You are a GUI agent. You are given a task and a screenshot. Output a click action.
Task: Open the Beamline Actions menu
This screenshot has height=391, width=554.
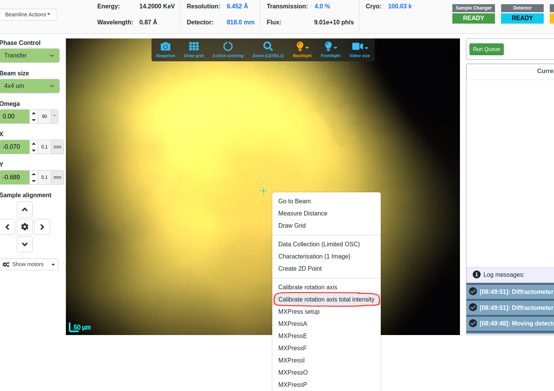28,14
